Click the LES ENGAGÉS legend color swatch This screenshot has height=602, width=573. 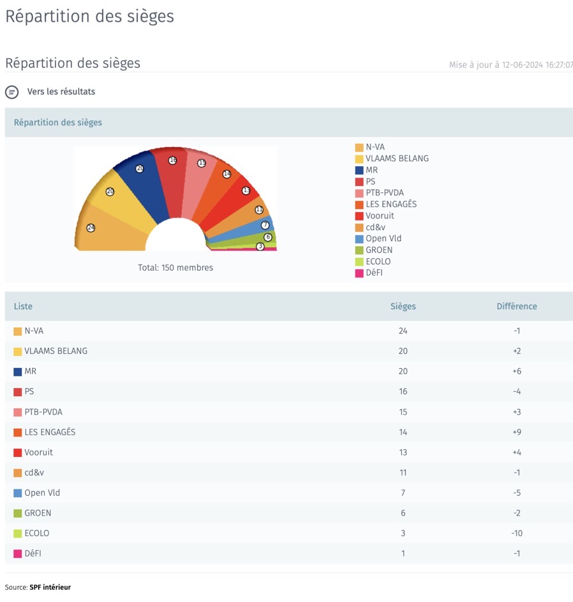[359, 205]
